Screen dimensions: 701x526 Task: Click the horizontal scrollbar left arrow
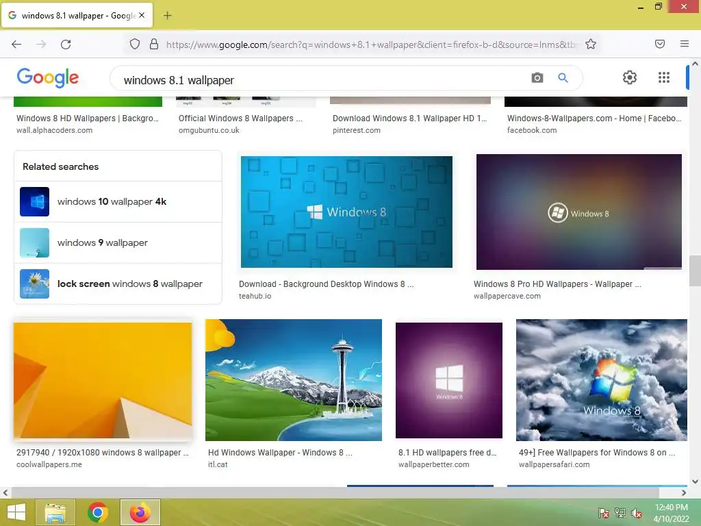pos(5,493)
